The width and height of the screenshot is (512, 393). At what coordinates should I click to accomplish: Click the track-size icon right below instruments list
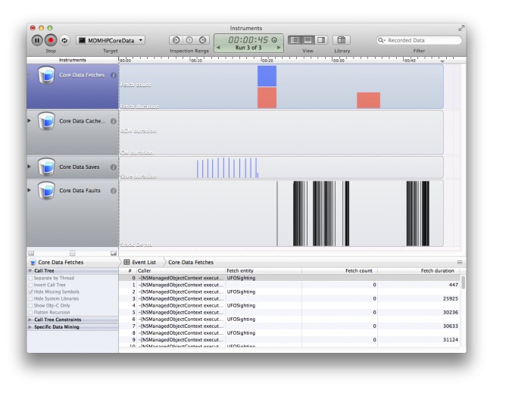click(x=114, y=254)
